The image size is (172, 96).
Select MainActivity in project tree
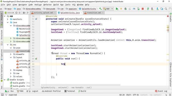(23, 29)
